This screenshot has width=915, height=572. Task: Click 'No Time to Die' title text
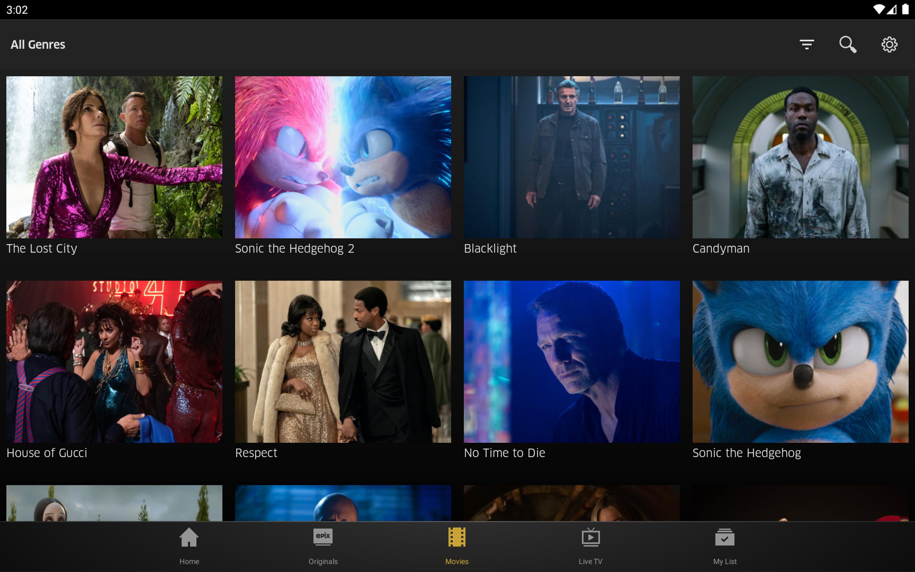[x=504, y=453]
